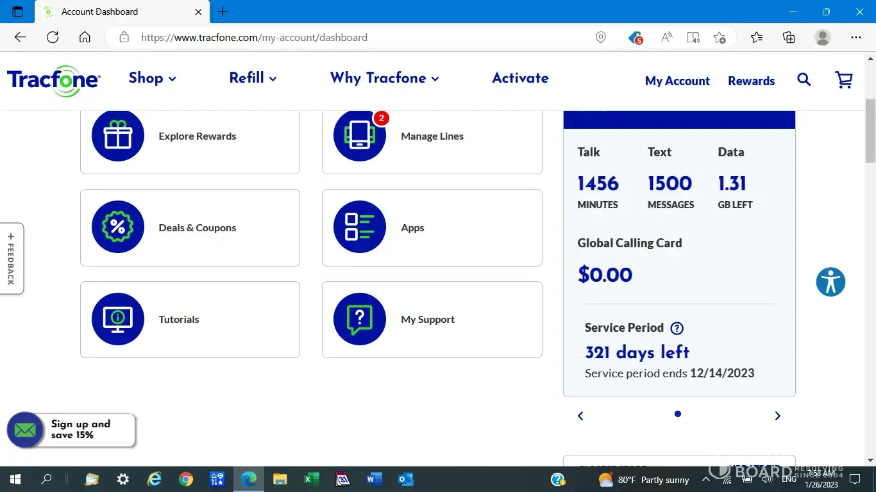This screenshot has width=876, height=492.
Task: Expand the Shop dropdown menu
Action: tap(153, 78)
